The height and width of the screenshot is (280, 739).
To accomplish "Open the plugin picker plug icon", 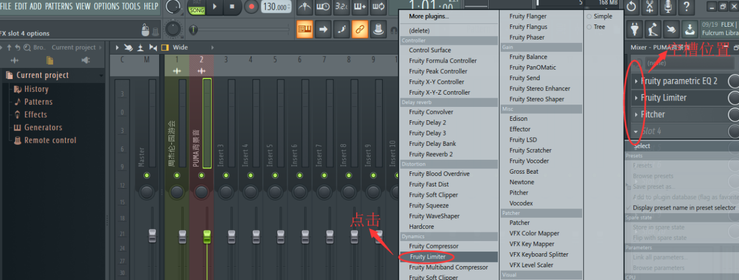I will coord(634,28).
